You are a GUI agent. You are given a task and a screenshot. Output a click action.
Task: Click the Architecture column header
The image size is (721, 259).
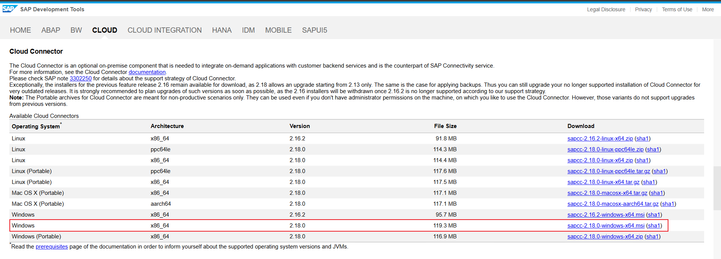[167, 126]
